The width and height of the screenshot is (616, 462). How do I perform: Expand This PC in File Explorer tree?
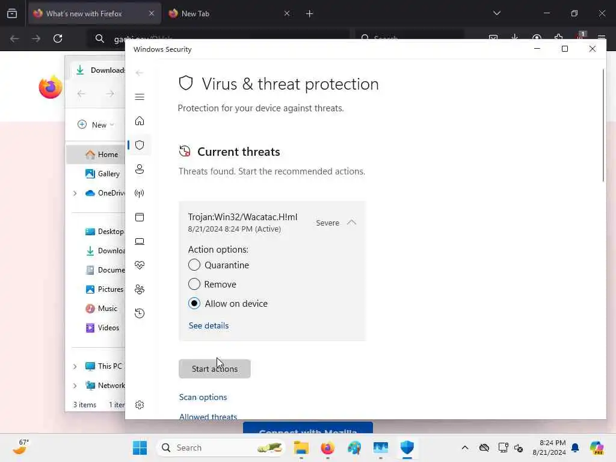point(75,366)
